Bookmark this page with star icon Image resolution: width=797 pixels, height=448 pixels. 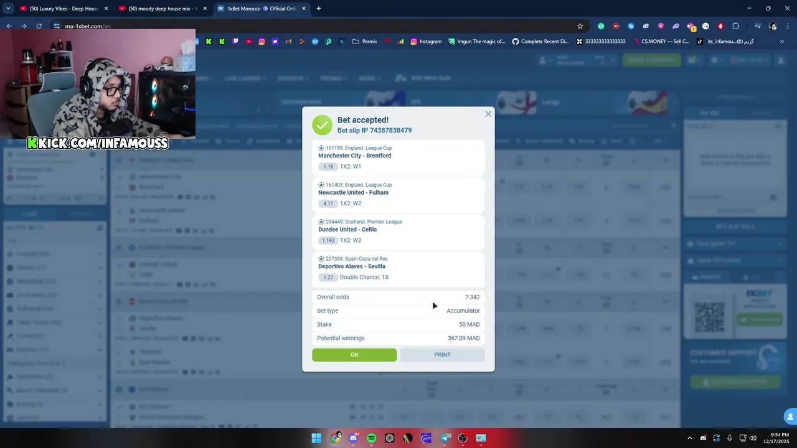click(580, 26)
